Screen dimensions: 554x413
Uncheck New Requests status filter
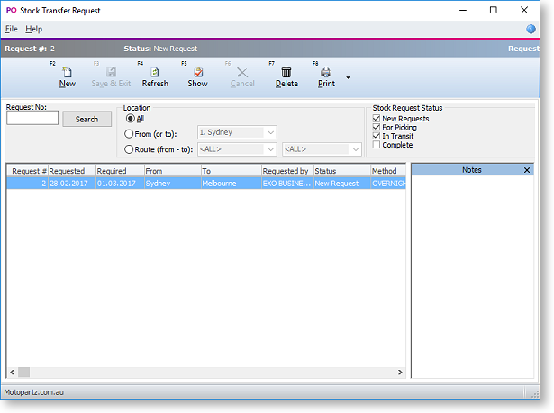(x=377, y=119)
